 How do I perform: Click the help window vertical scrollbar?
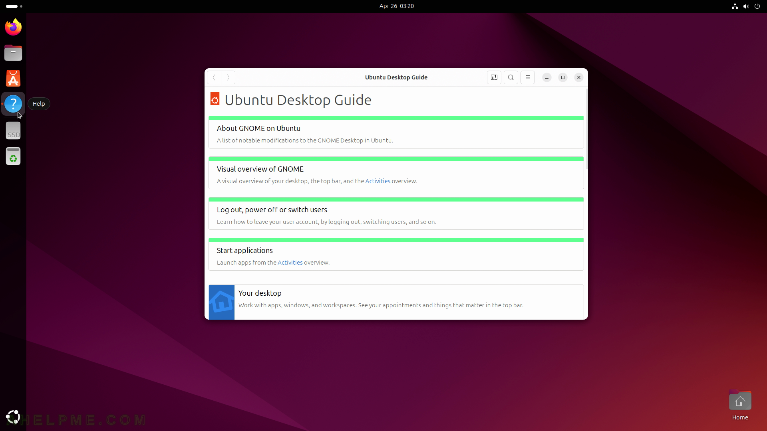pyautogui.click(x=587, y=129)
